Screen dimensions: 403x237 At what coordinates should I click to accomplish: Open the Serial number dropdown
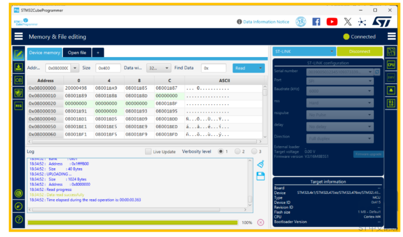[x=340, y=72]
